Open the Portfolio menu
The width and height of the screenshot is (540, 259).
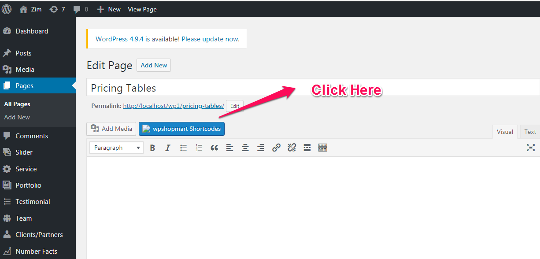click(38, 185)
